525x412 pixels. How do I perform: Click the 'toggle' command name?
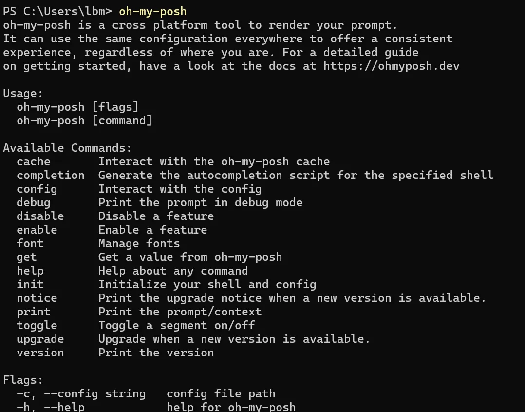pos(37,325)
